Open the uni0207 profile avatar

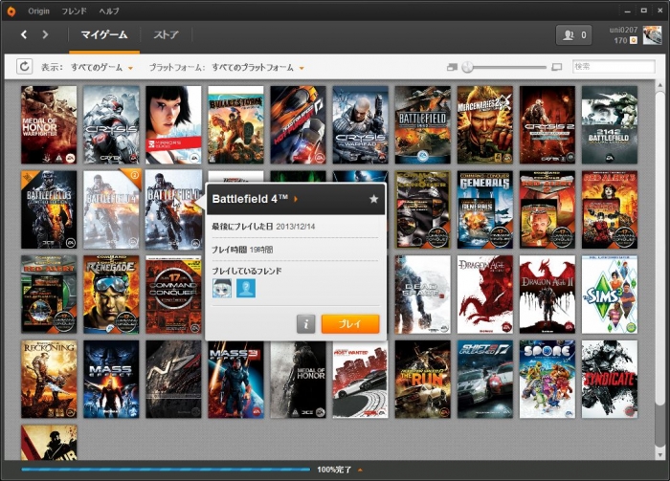[652, 35]
